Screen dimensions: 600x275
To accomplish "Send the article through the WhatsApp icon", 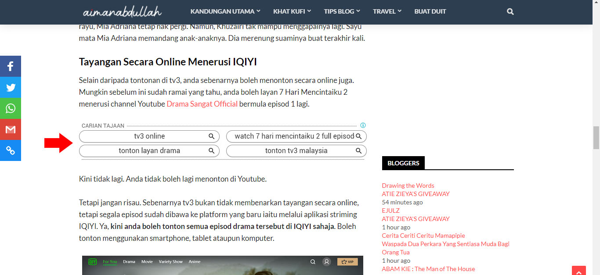I will (x=10, y=108).
